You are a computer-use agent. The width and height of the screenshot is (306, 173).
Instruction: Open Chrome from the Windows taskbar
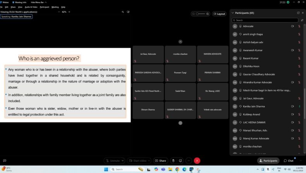click(x=177, y=170)
